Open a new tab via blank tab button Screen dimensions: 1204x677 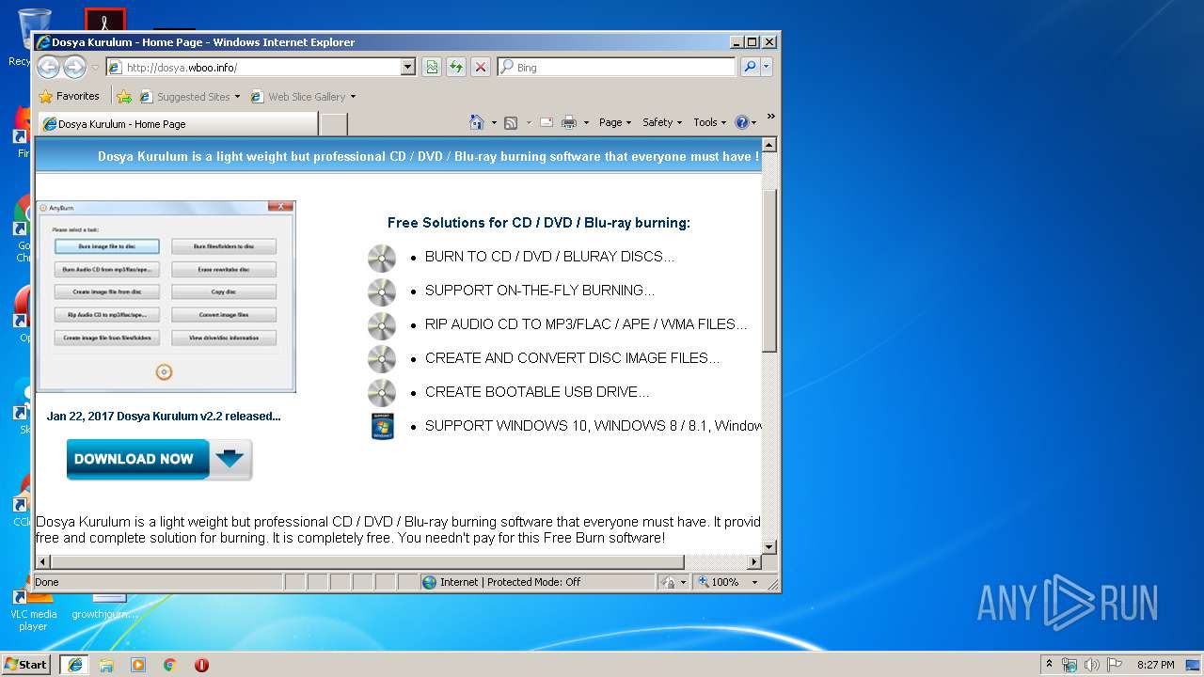tap(334, 124)
